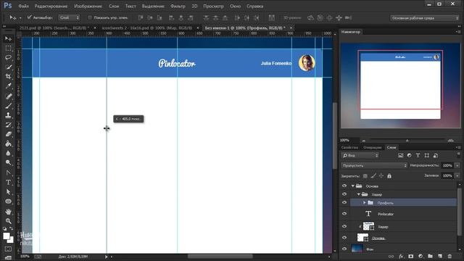Select the Quick Selection tool
This screenshot has height=261, width=464.
coord(8,67)
